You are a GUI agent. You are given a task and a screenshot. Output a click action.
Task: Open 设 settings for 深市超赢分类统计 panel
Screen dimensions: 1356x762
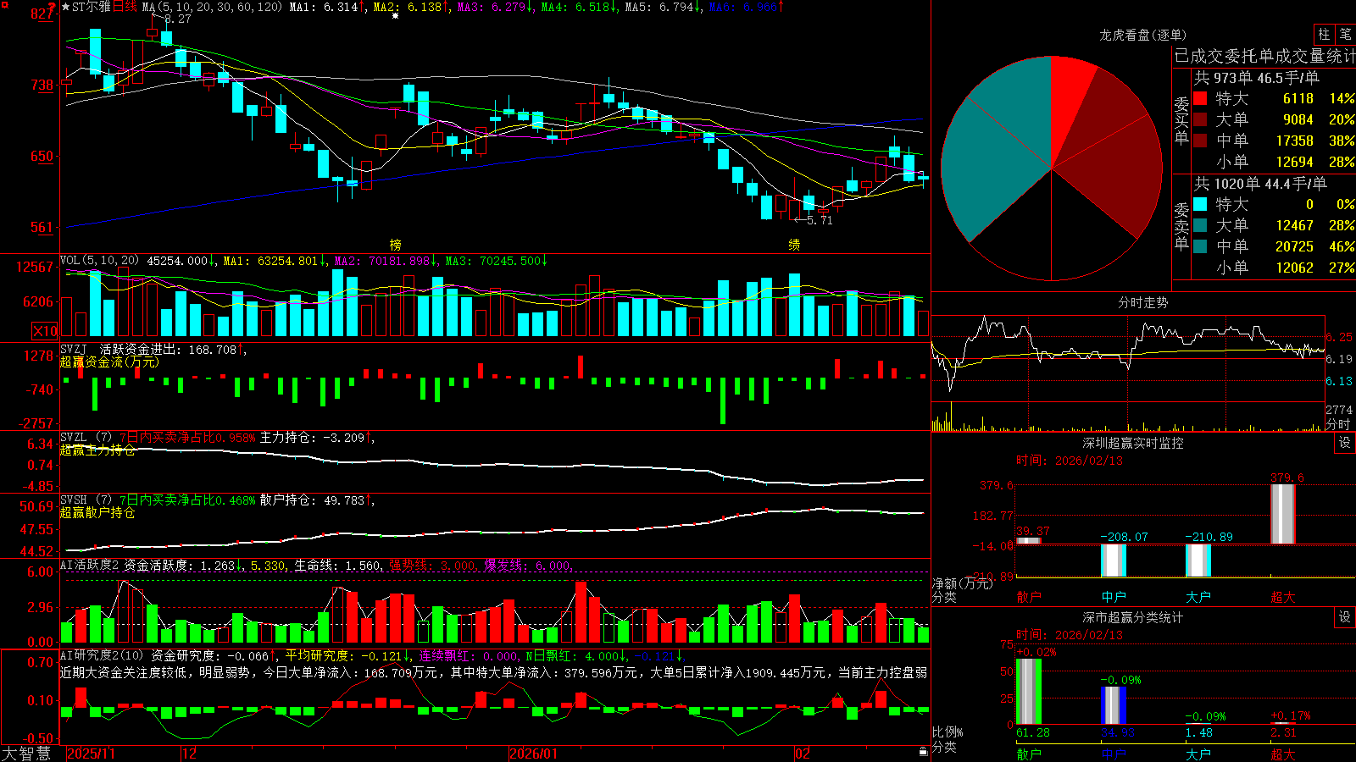click(x=1345, y=617)
